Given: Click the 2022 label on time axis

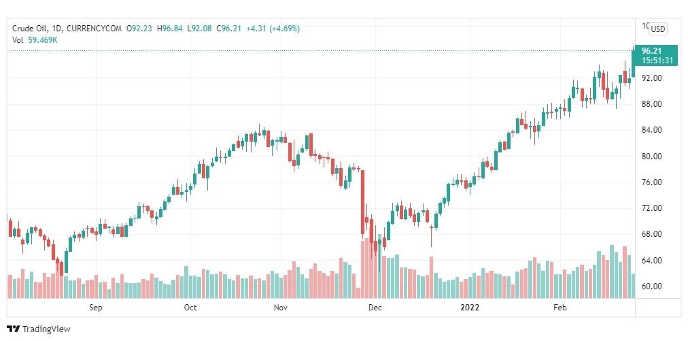Looking at the screenshot, I should [x=470, y=308].
